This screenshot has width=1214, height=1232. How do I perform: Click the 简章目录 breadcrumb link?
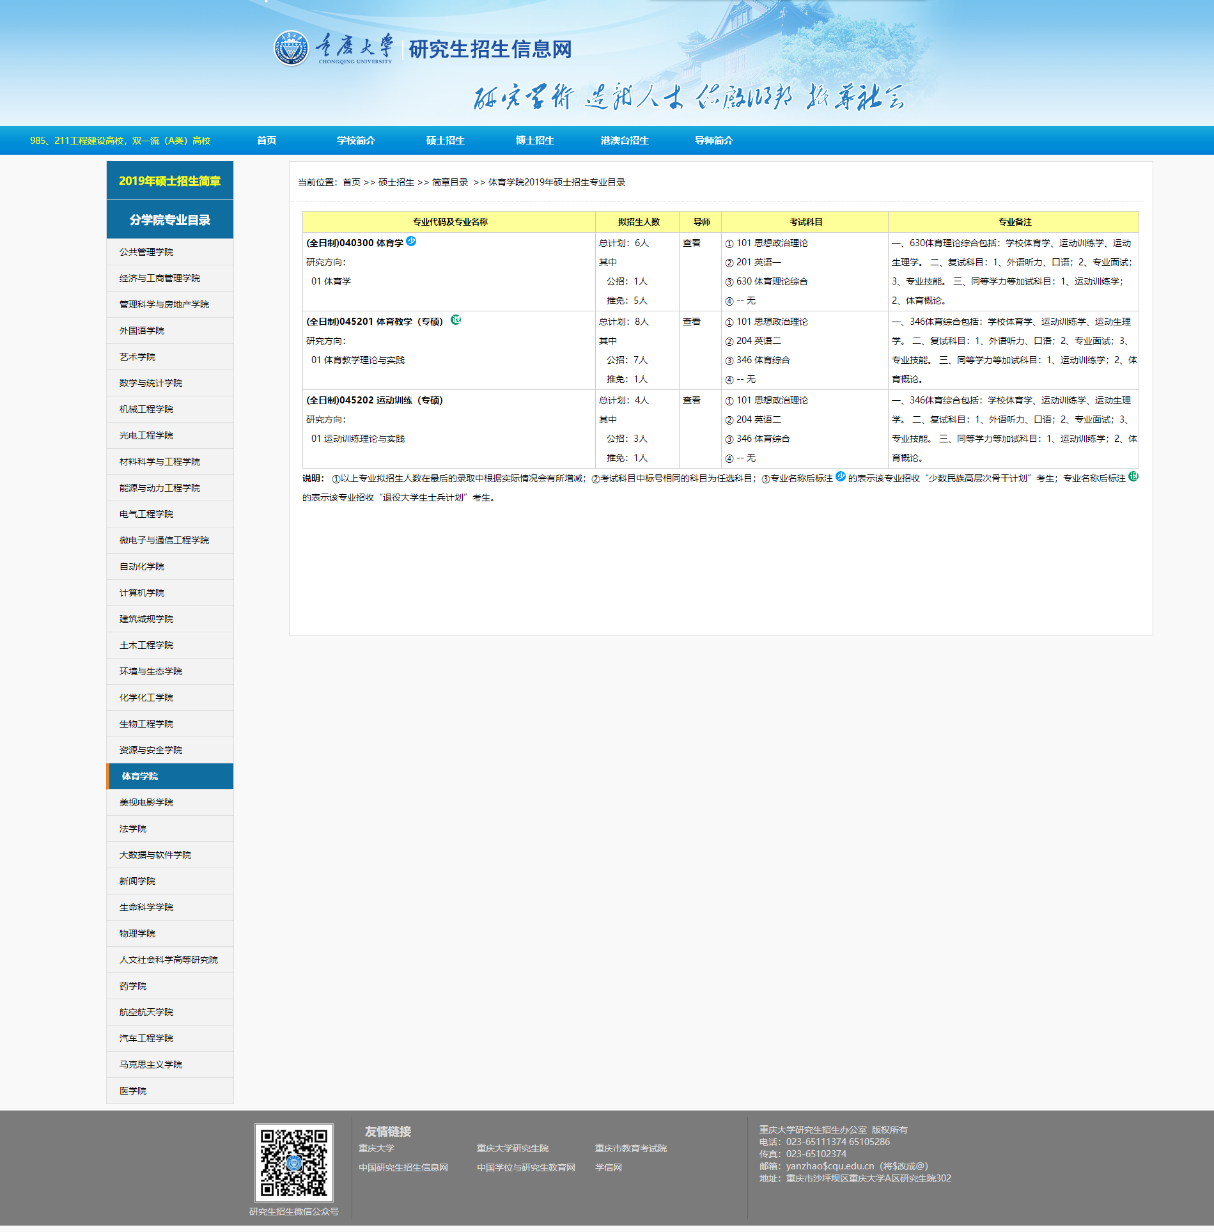pos(449,182)
